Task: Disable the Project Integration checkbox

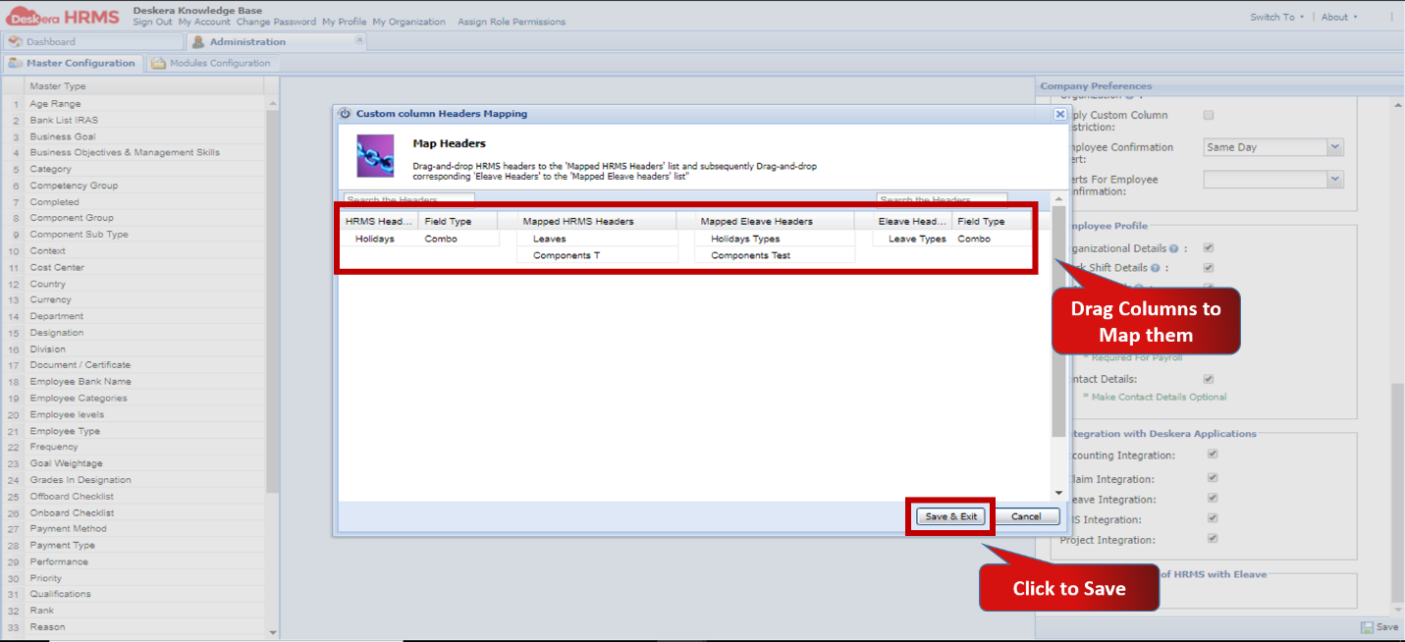Action: (1212, 538)
